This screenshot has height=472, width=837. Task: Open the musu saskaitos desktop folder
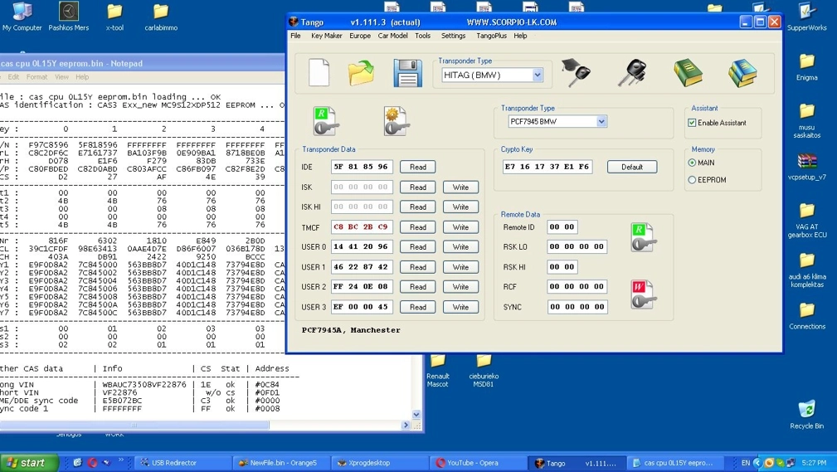[806, 120]
